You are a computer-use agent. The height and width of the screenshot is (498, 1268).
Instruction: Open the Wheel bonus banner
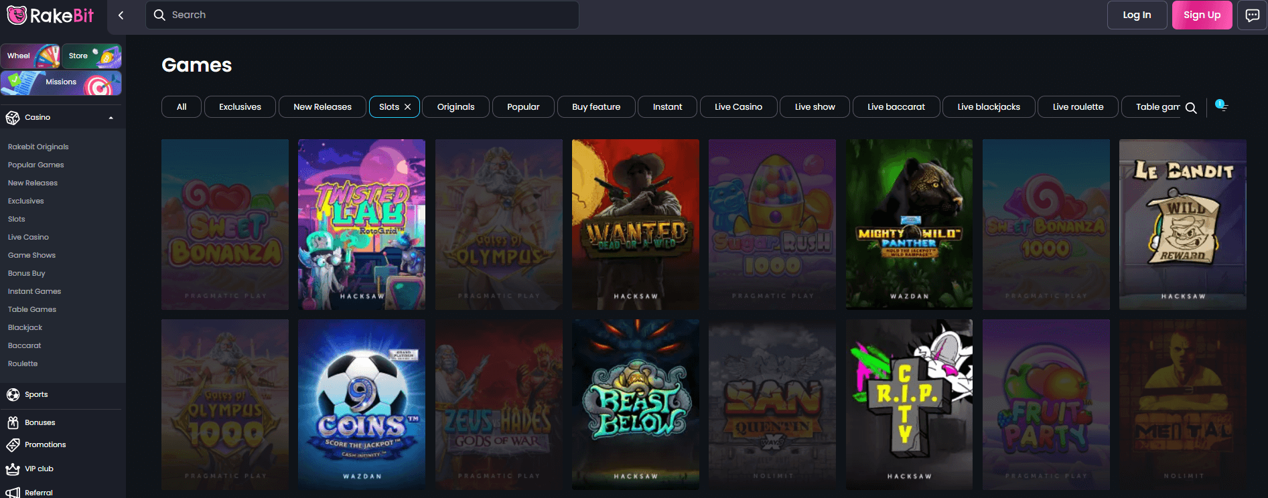click(x=31, y=56)
